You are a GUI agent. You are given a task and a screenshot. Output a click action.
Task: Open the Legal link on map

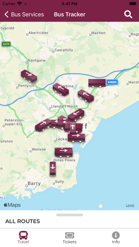pos(130,205)
